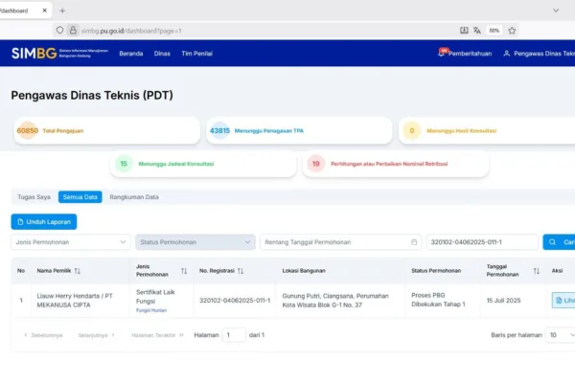
Task: Open the Status Permohonan dropdown
Action: [x=195, y=242]
